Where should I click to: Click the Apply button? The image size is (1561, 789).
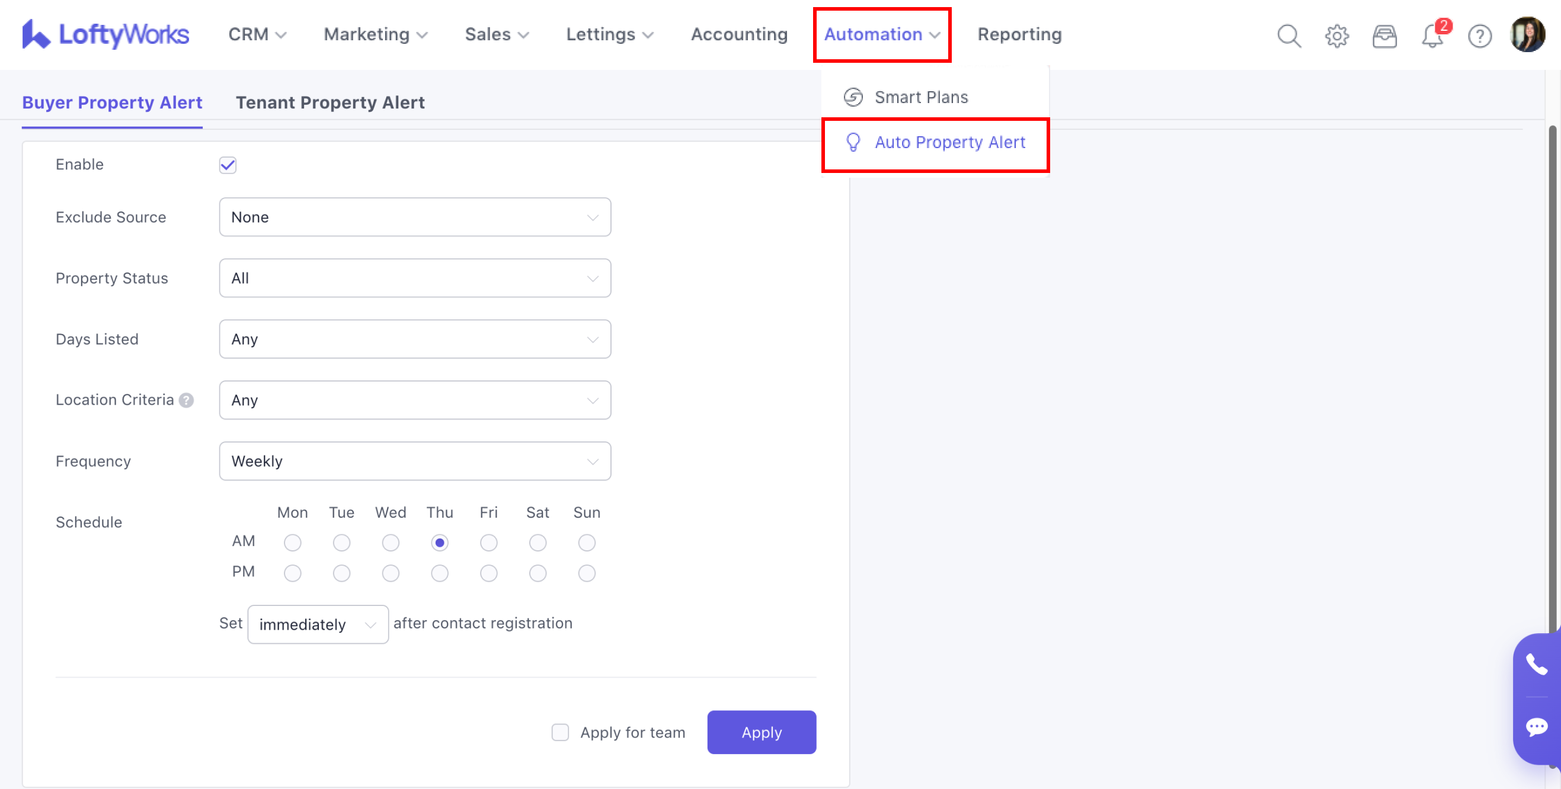click(x=761, y=732)
